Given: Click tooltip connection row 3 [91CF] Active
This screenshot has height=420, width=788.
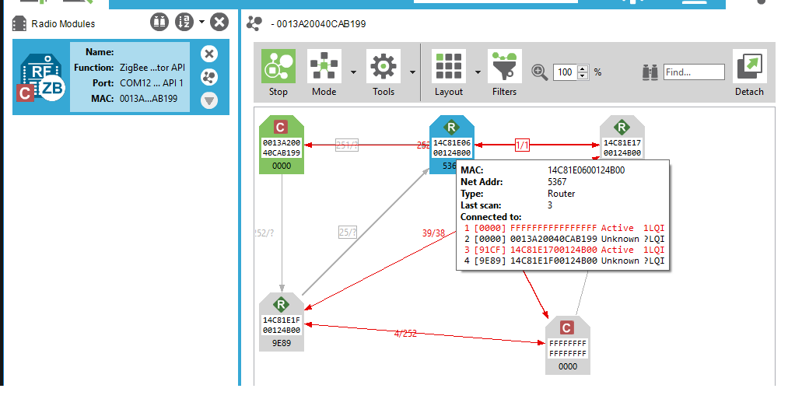Looking at the screenshot, I should tap(564, 250).
